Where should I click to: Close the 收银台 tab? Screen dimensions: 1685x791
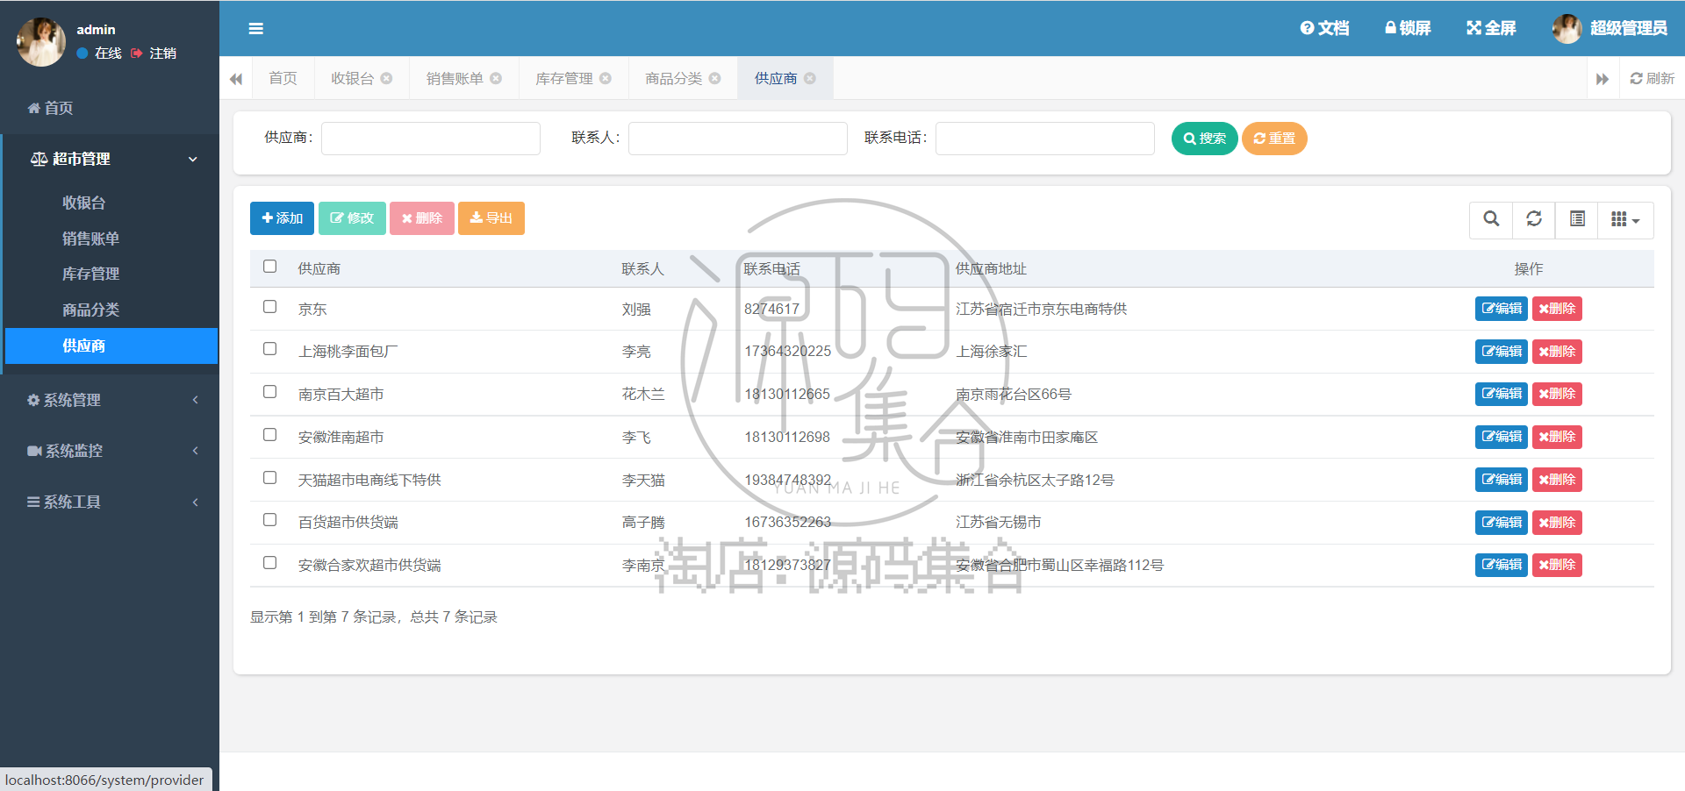pyautogui.click(x=386, y=78)
